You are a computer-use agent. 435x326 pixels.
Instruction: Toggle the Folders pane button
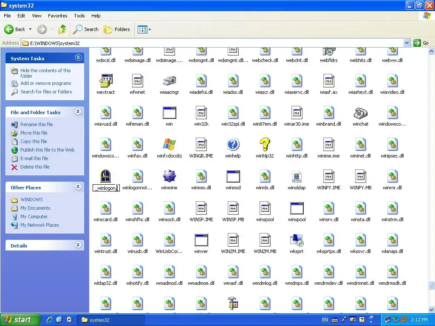coord(117,29)
